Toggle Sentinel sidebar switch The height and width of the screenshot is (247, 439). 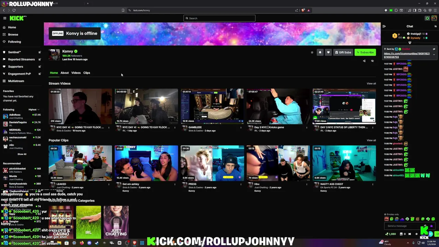[40, 52]
